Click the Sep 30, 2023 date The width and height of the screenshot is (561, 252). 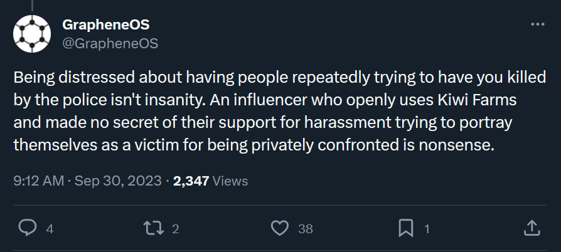[x=118, y=181]
